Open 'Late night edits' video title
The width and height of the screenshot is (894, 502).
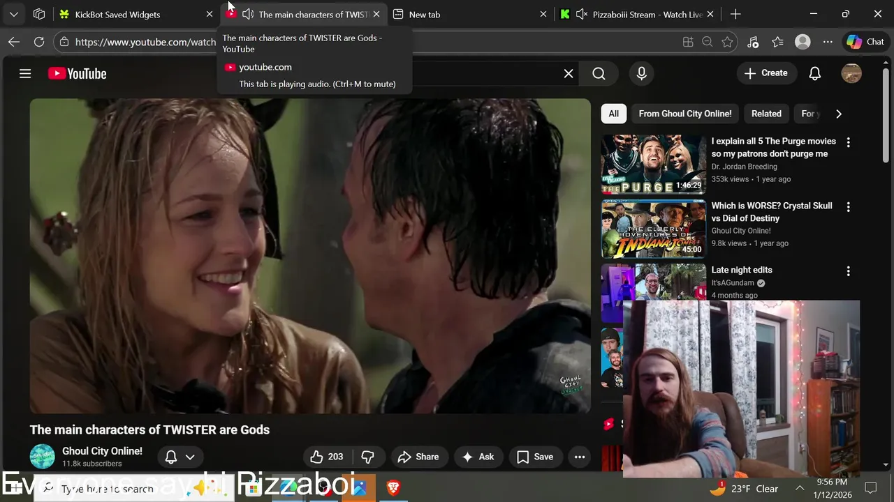[x=742, y=270]
